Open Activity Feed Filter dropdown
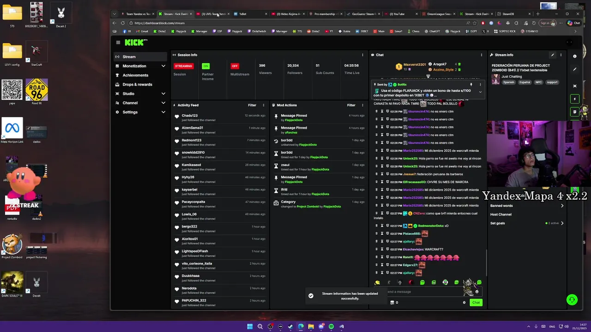 (252, 105)
